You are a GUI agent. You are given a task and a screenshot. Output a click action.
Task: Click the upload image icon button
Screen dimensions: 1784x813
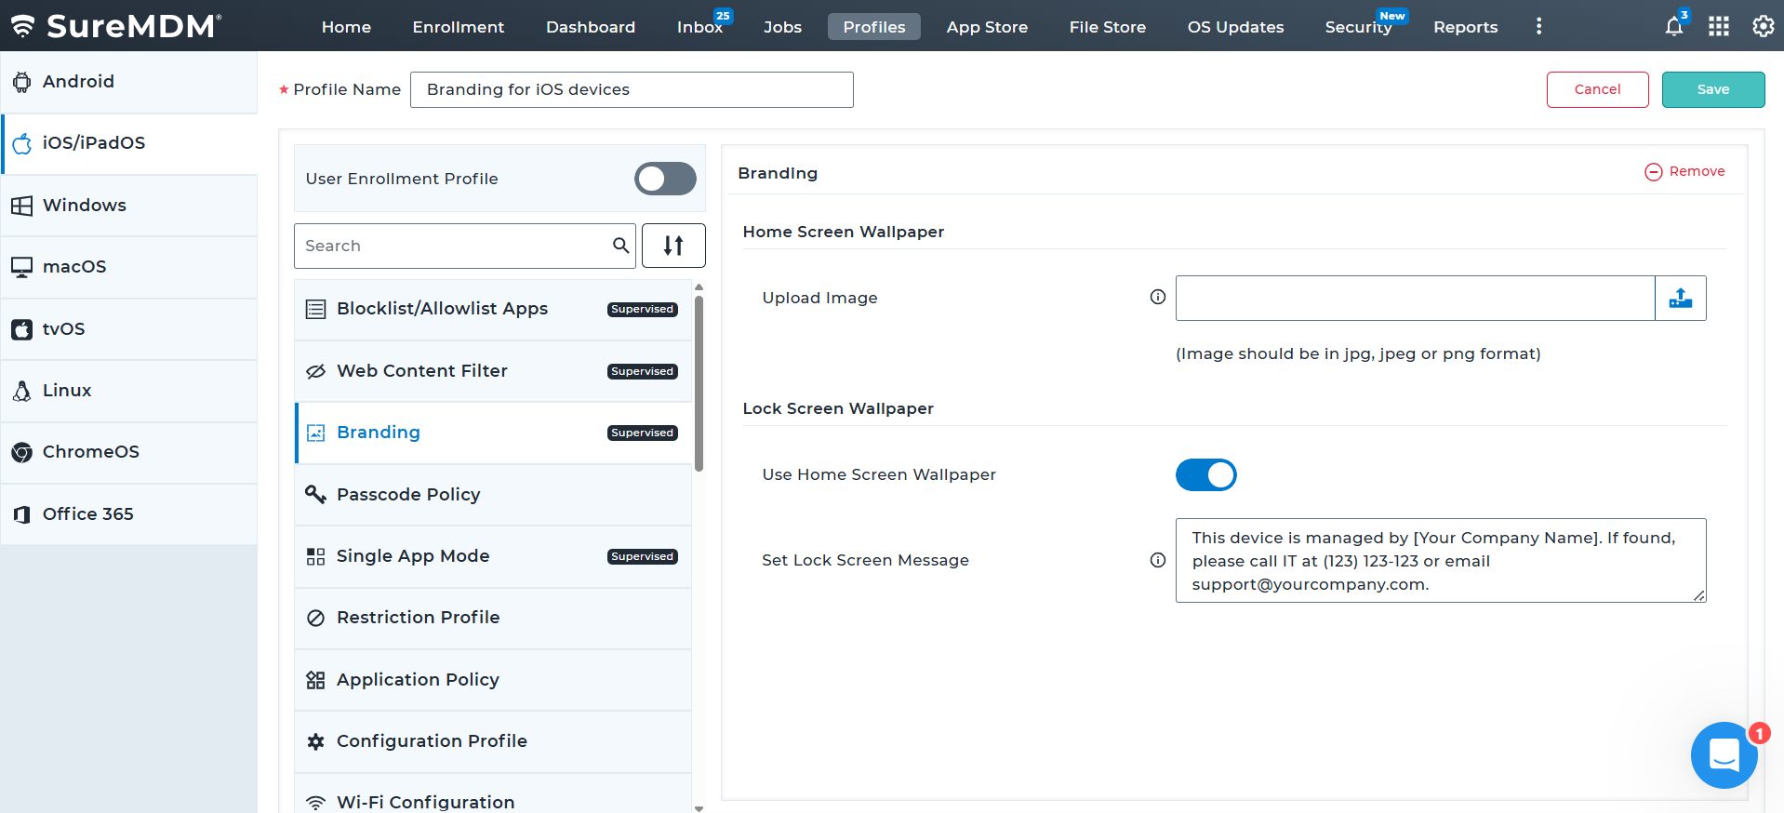point(1681,298)
